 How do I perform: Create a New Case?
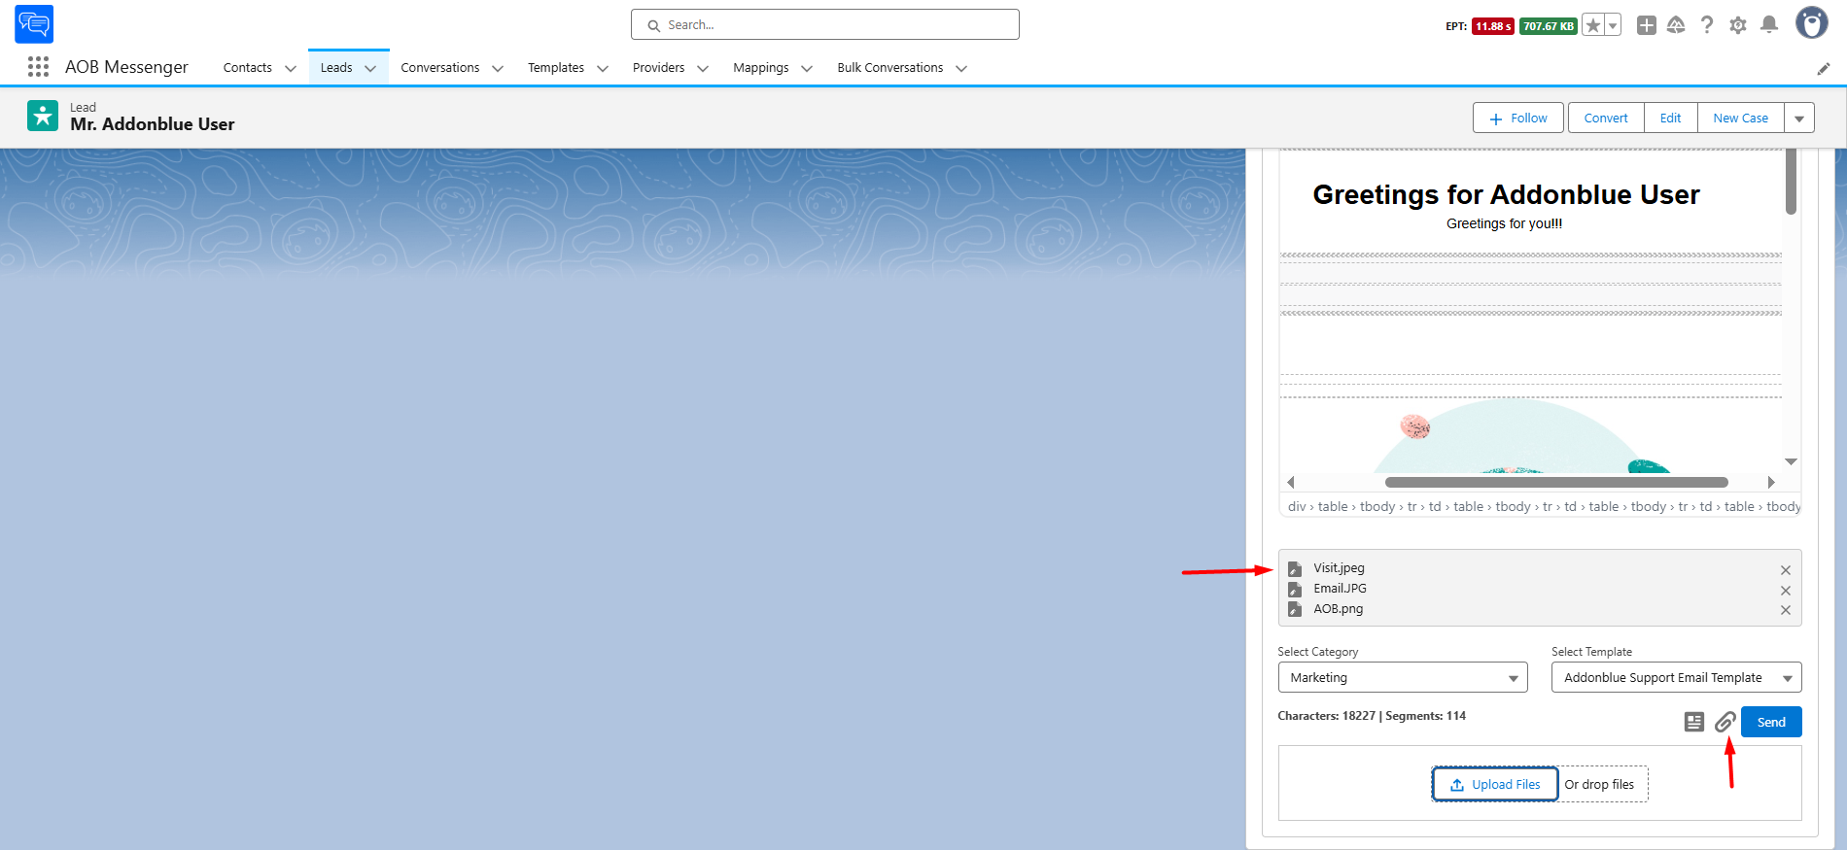[x=1740, y=118]
